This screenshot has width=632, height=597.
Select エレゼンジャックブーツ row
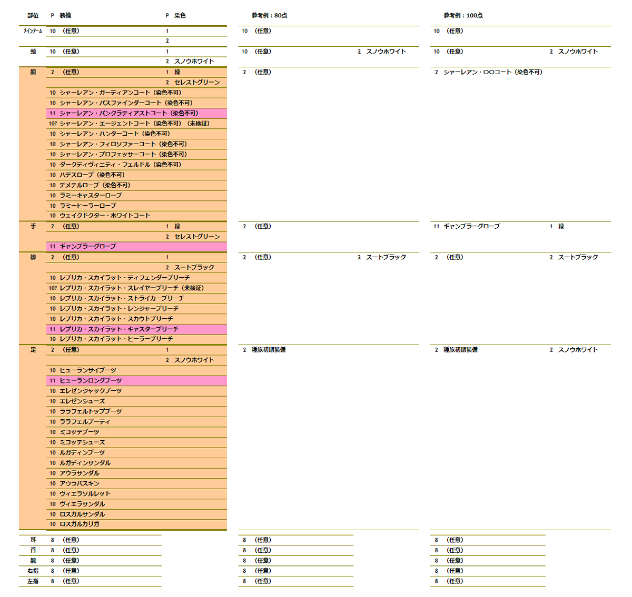click(137, 391)
